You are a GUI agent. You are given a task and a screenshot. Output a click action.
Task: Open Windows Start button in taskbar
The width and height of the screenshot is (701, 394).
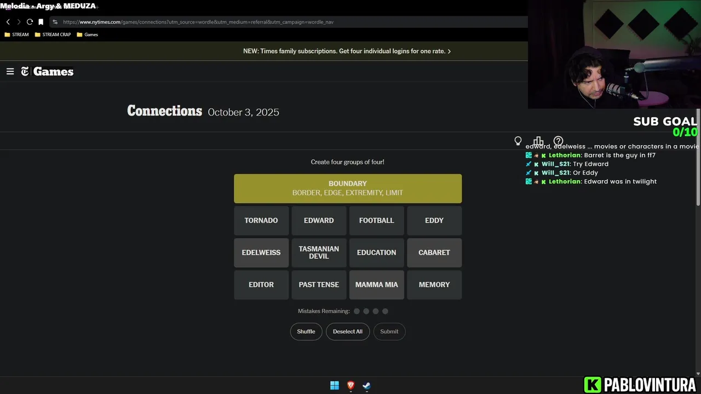click(335, 385)
